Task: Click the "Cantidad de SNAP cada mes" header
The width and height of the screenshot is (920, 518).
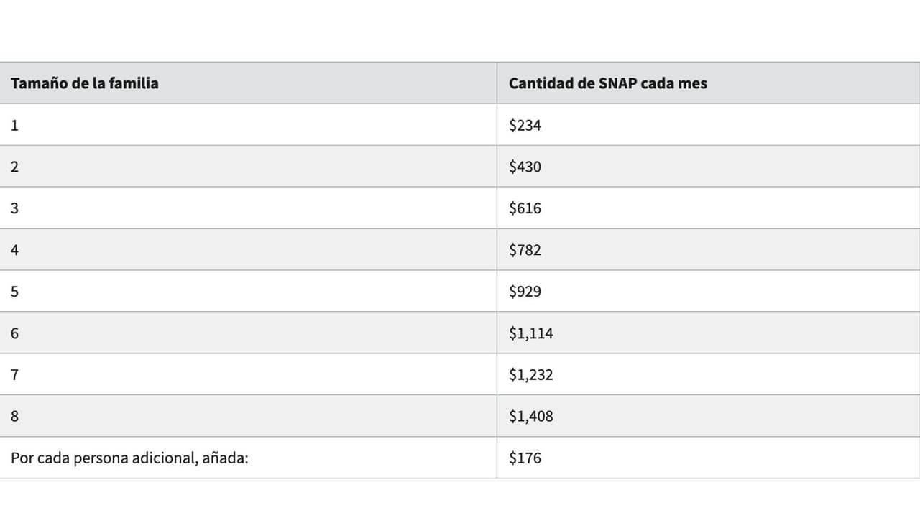Action: tap(607, 83)
